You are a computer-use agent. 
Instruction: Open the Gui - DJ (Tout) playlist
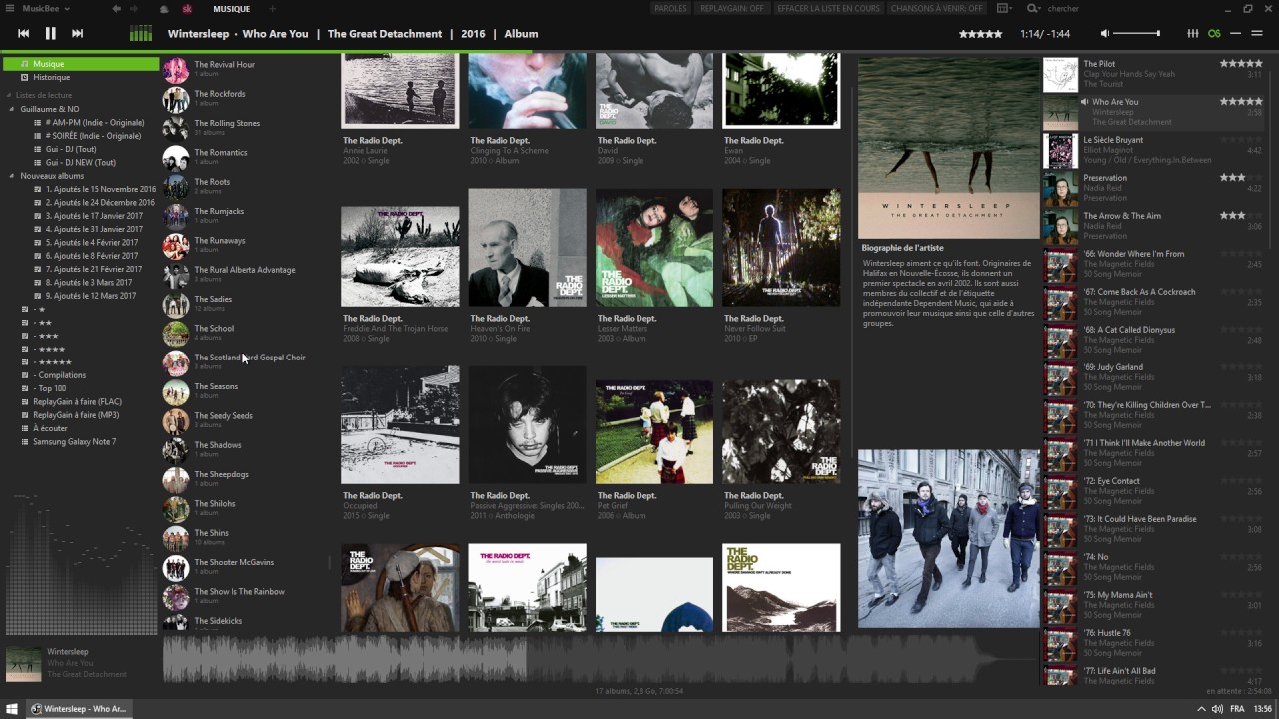[70, 149]
